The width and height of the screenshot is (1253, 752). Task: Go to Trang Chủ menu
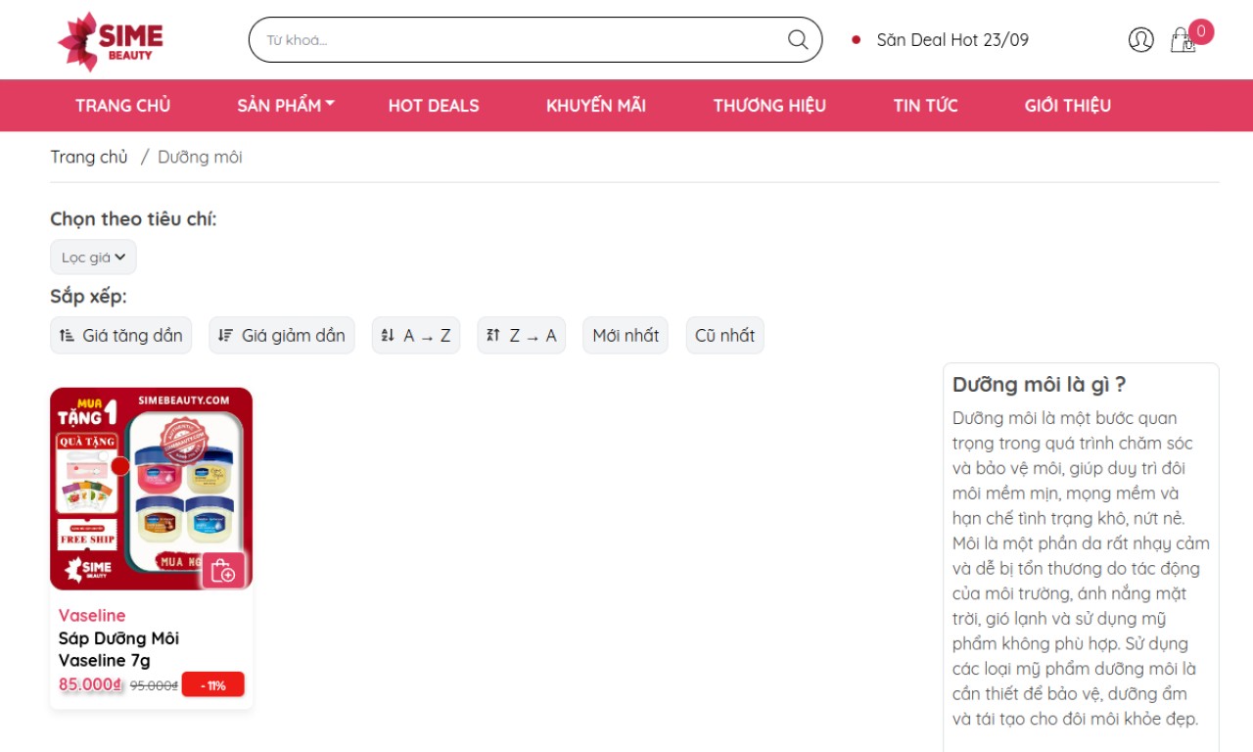[x=123, y=105]
